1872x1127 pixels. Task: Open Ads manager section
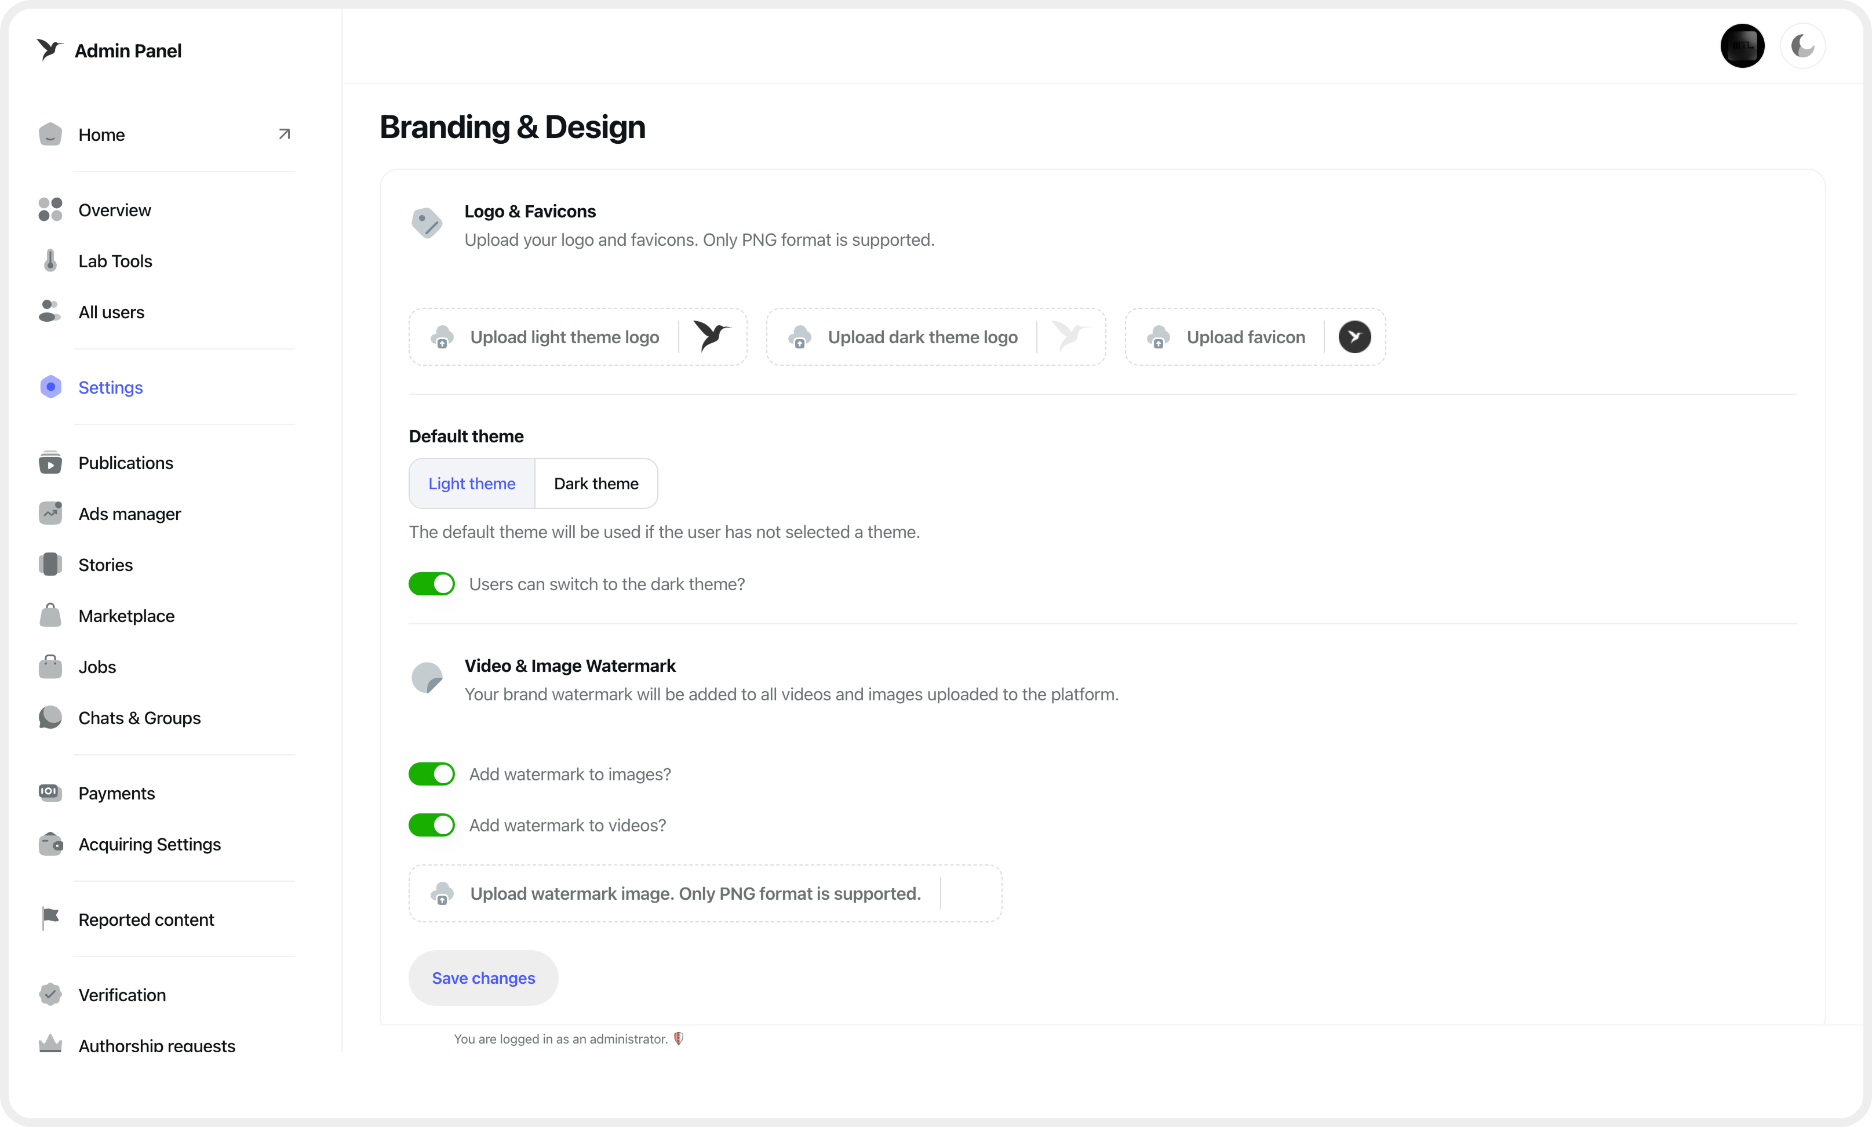click(130, 514)
